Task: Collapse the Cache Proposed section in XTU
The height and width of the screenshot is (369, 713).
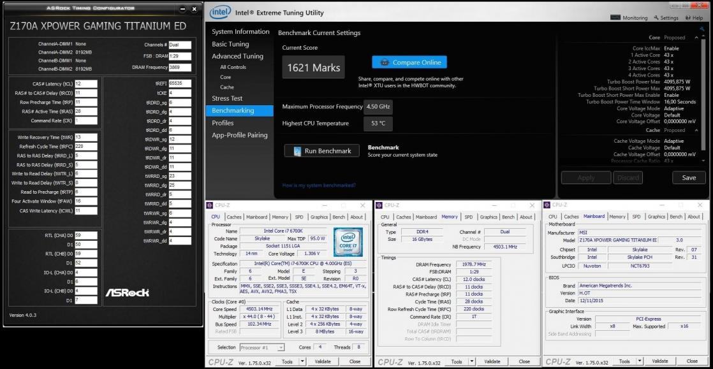Action: 696,131
